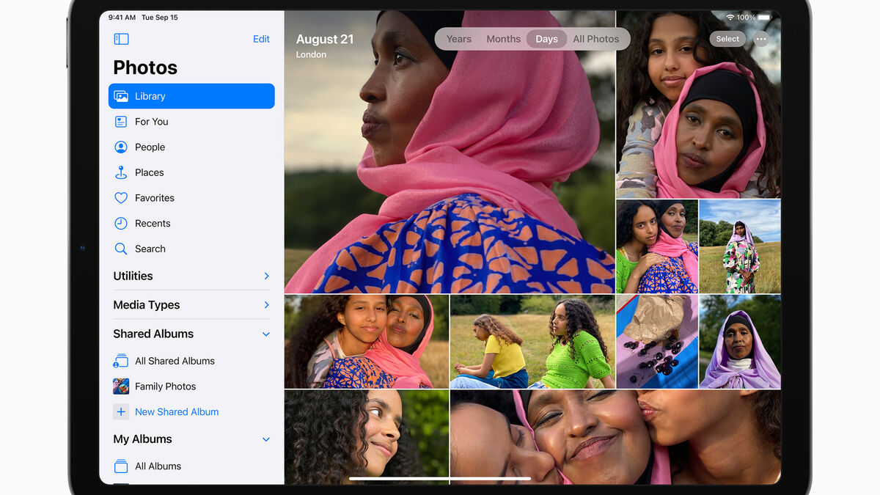
Task: Switch to the All Photos tab
Action: tap(595, 40)
